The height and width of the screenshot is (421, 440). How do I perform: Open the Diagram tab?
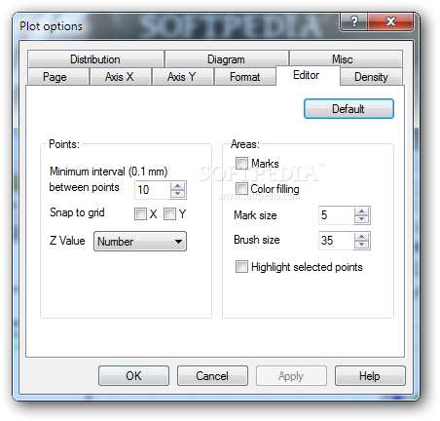click(226, 59)
